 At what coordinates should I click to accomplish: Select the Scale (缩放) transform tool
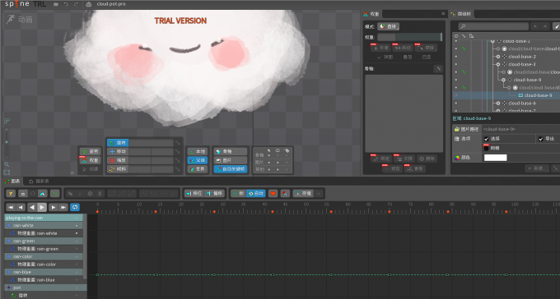pyautogui.click(x=118, y=160)
